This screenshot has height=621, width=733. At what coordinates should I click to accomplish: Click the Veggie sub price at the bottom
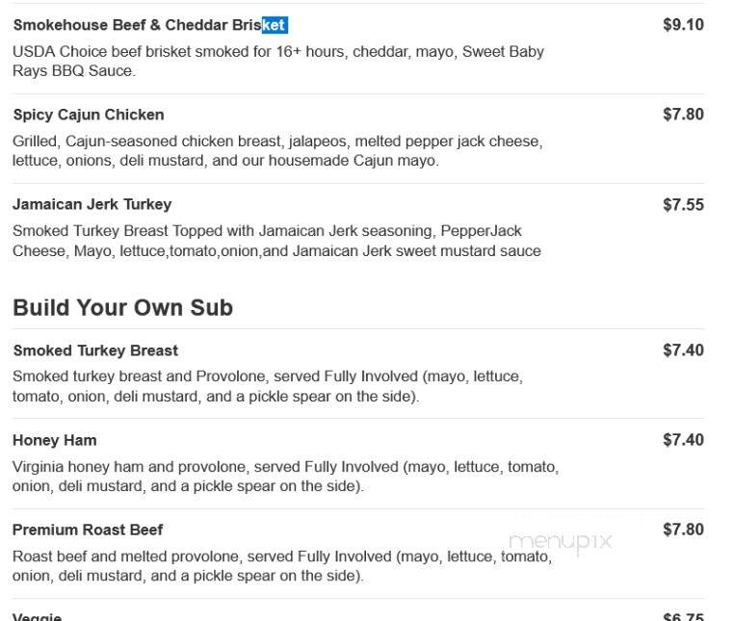683,617
